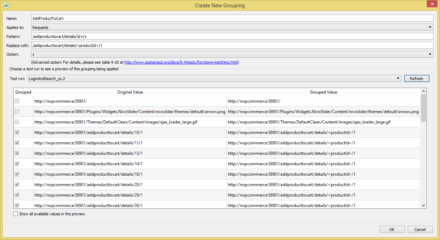Open the Test run dropdown

[214, 79]
